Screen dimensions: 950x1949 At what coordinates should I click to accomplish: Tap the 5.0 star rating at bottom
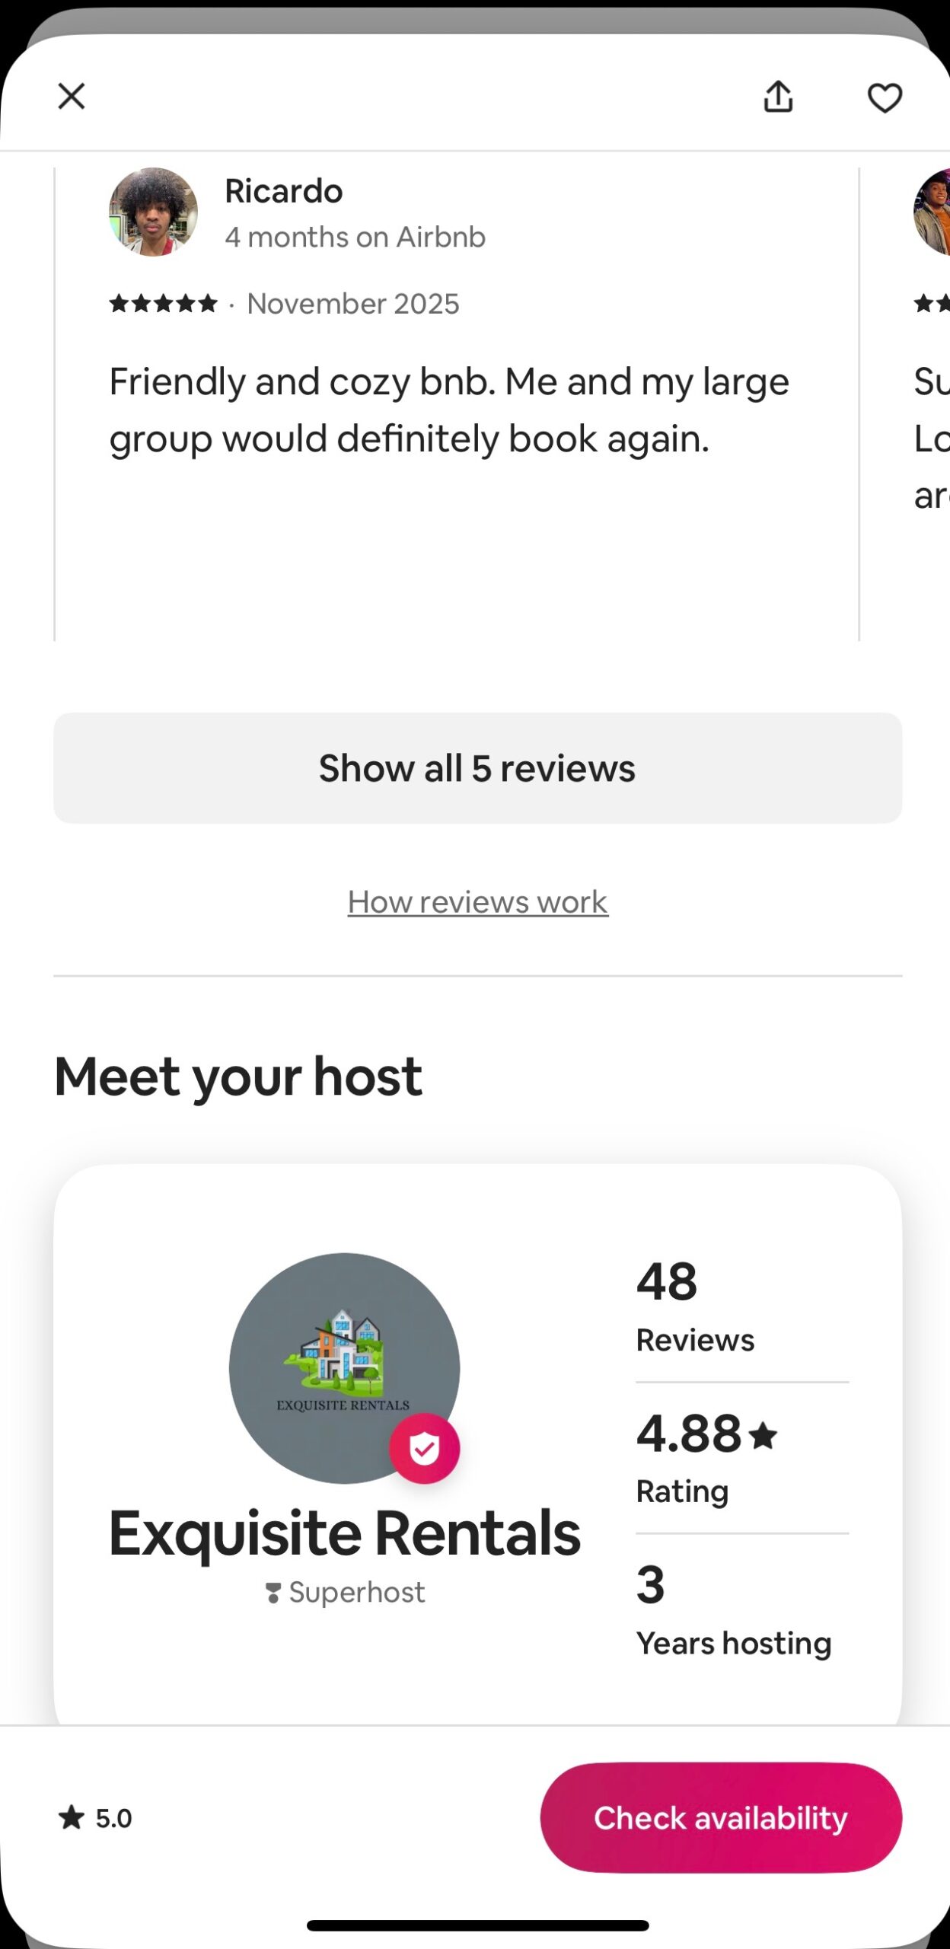tap(95, 1818)
